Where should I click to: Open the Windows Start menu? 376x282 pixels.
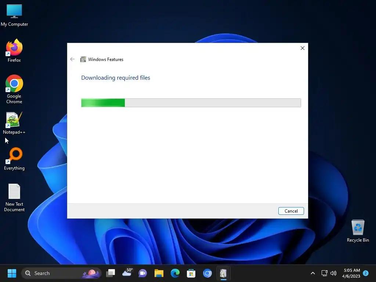coord(12,273)
